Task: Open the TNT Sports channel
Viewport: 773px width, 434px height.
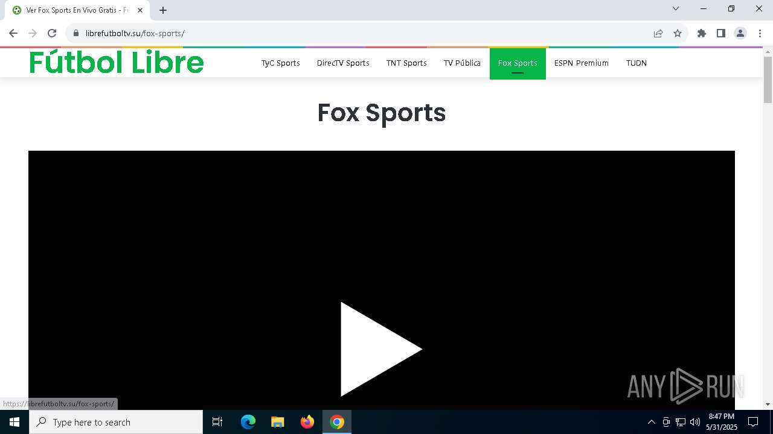Action: [406, 63]
